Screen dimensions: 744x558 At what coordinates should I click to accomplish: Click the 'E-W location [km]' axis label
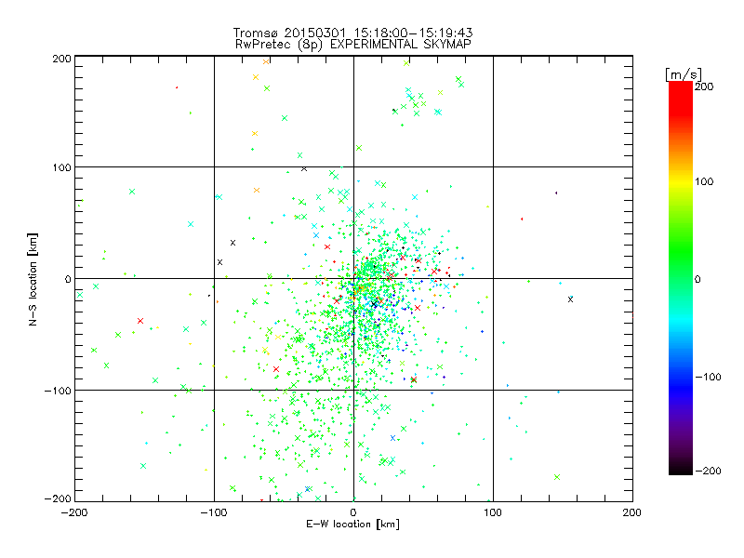click(352, 525)
